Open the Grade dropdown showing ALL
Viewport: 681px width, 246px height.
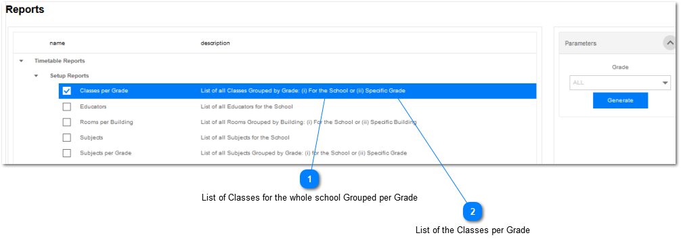tap(620, 83)
